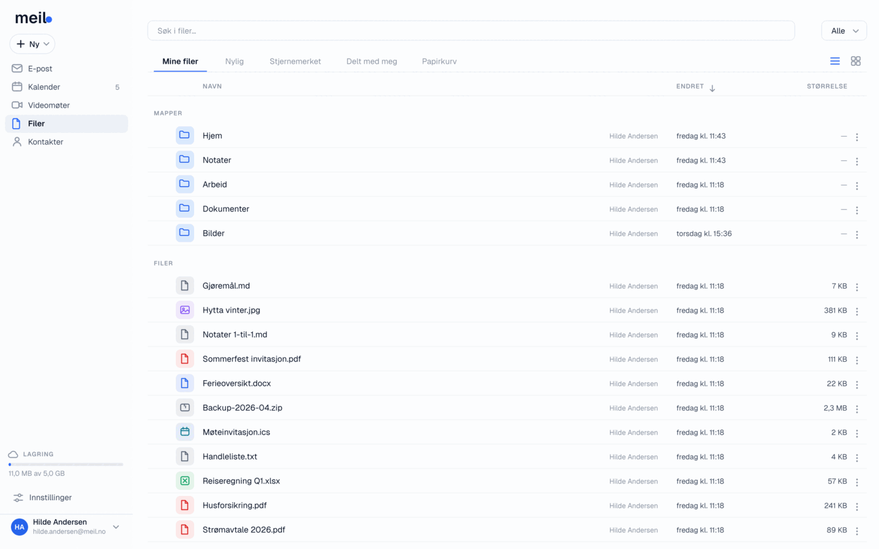Viewport: 879px width, 549px height.
Task: Open the Ny create dropdown
Action: click(32, 44)
